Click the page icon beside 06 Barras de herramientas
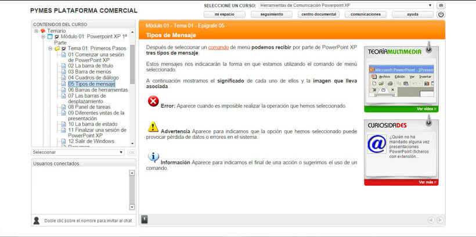Screen dimensions: 476x237 pos(63,90)
